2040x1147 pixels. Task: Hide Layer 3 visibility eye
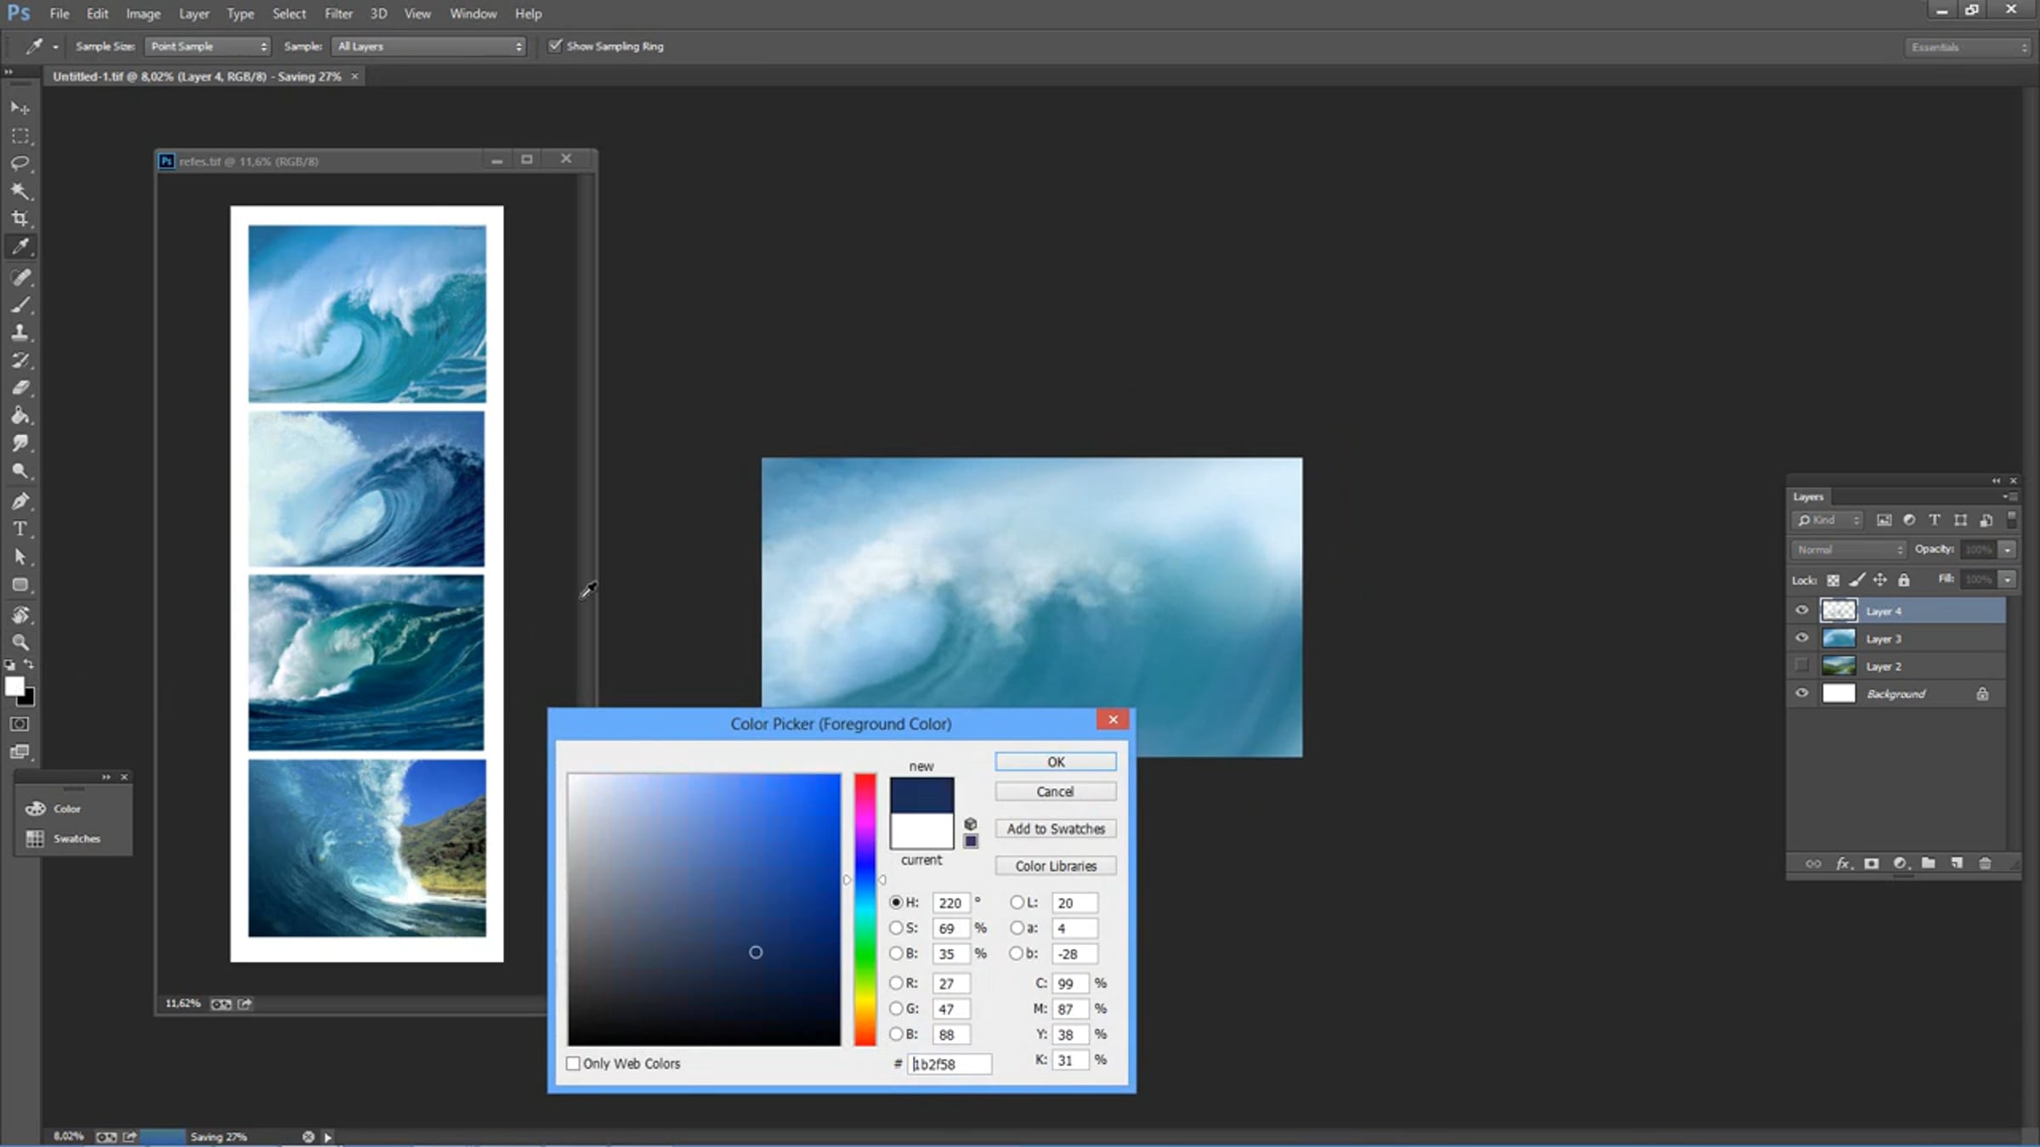1801,638
